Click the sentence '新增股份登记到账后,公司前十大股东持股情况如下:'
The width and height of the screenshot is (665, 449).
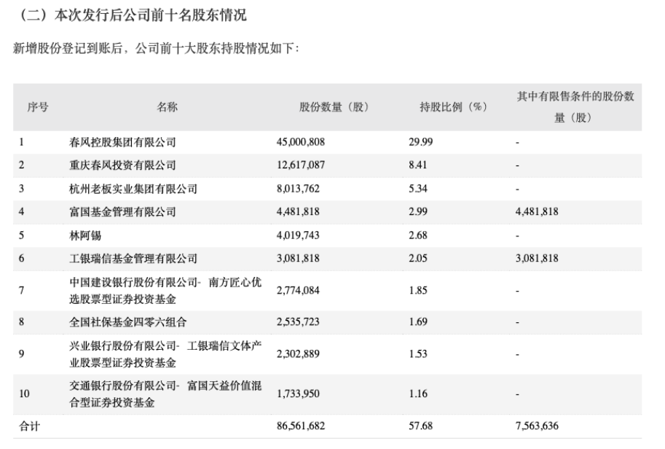156,48
